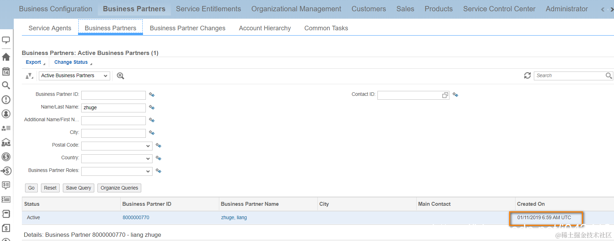614x241 pixels.
Task: Click the Go button
Action: coord(31,188)
